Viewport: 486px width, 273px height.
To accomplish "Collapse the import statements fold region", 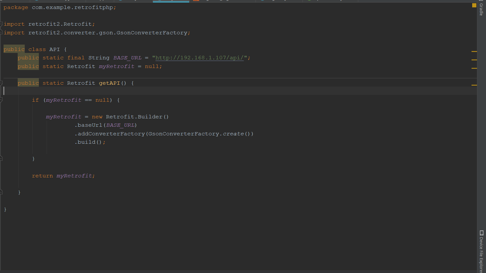I will pos(1,24).
